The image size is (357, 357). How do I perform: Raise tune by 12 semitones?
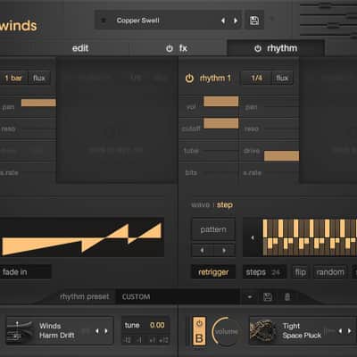[x=164, y=340]
